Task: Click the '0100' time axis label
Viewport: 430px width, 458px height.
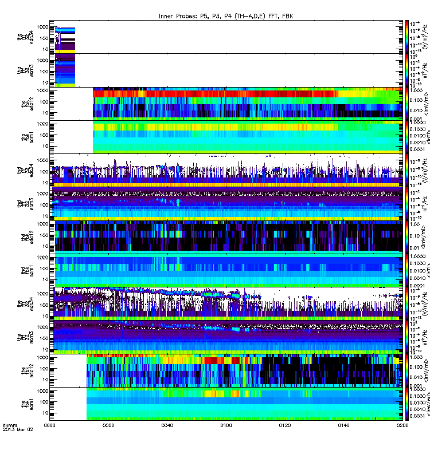Action: [x=226, y=425]
